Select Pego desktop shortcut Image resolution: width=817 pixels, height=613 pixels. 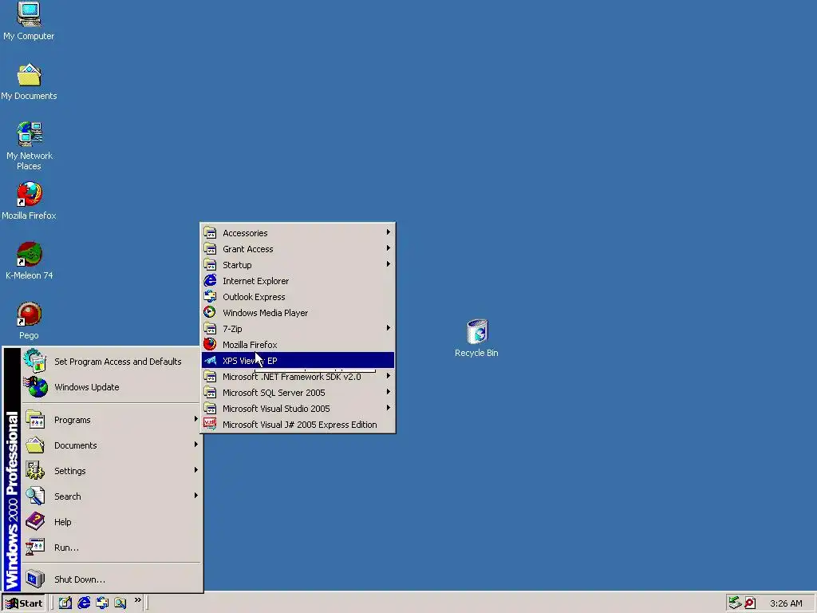point(29,321)
